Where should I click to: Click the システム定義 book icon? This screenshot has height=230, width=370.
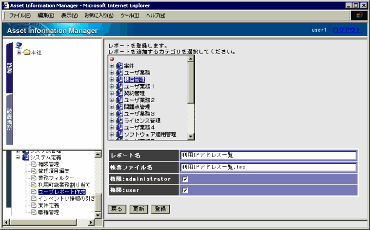tap(25, 157)
